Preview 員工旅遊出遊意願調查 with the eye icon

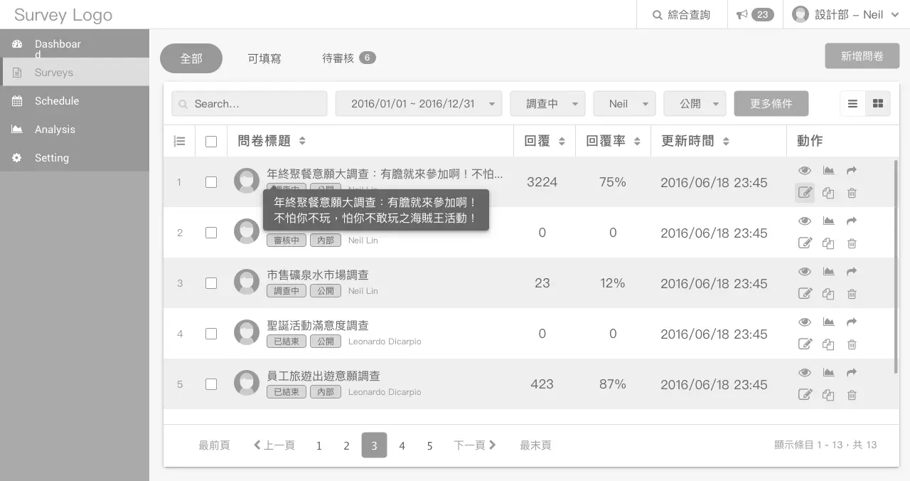tap(805, 373)
